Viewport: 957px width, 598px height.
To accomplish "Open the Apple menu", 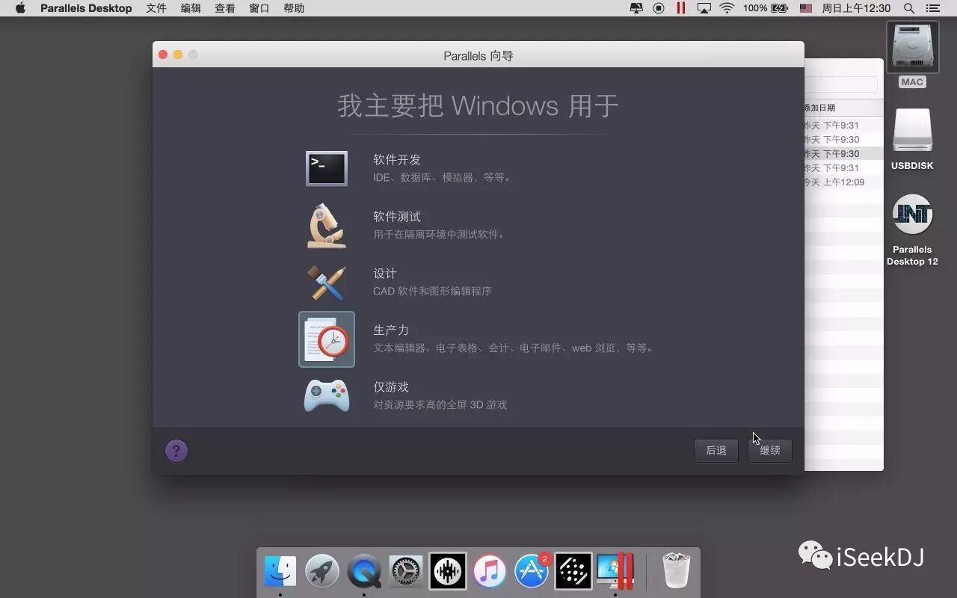I will click(x=20, y=8).
